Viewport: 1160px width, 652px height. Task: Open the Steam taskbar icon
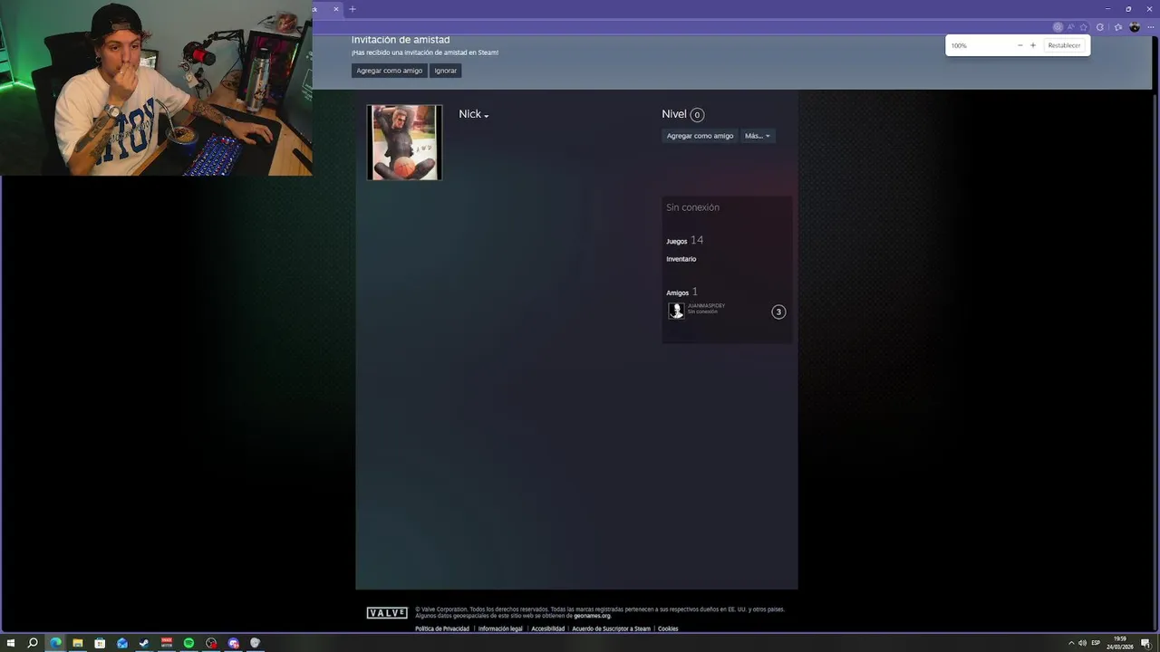tap(144, 643)
